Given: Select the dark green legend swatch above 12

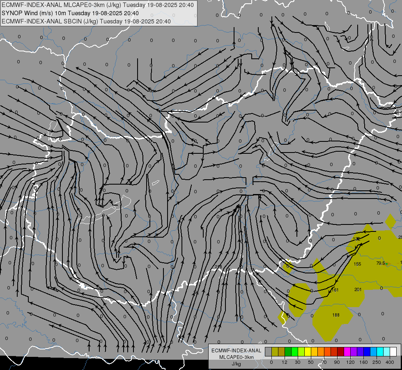Looking at the screenshot, I should point(288,351).
